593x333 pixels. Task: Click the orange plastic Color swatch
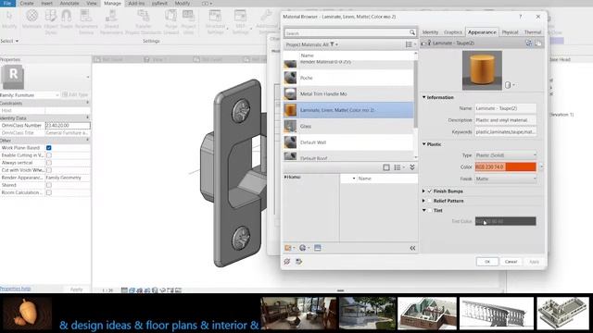[x=506, y=166]
